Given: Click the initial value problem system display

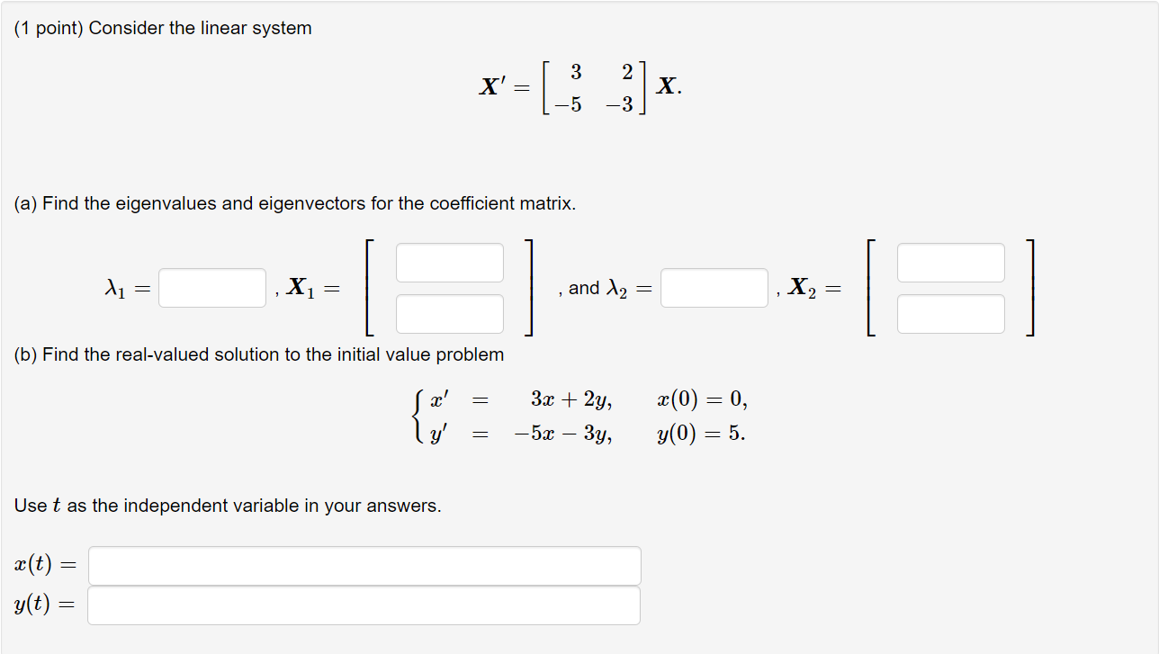Looking at the screenshot, I should 576,416.
